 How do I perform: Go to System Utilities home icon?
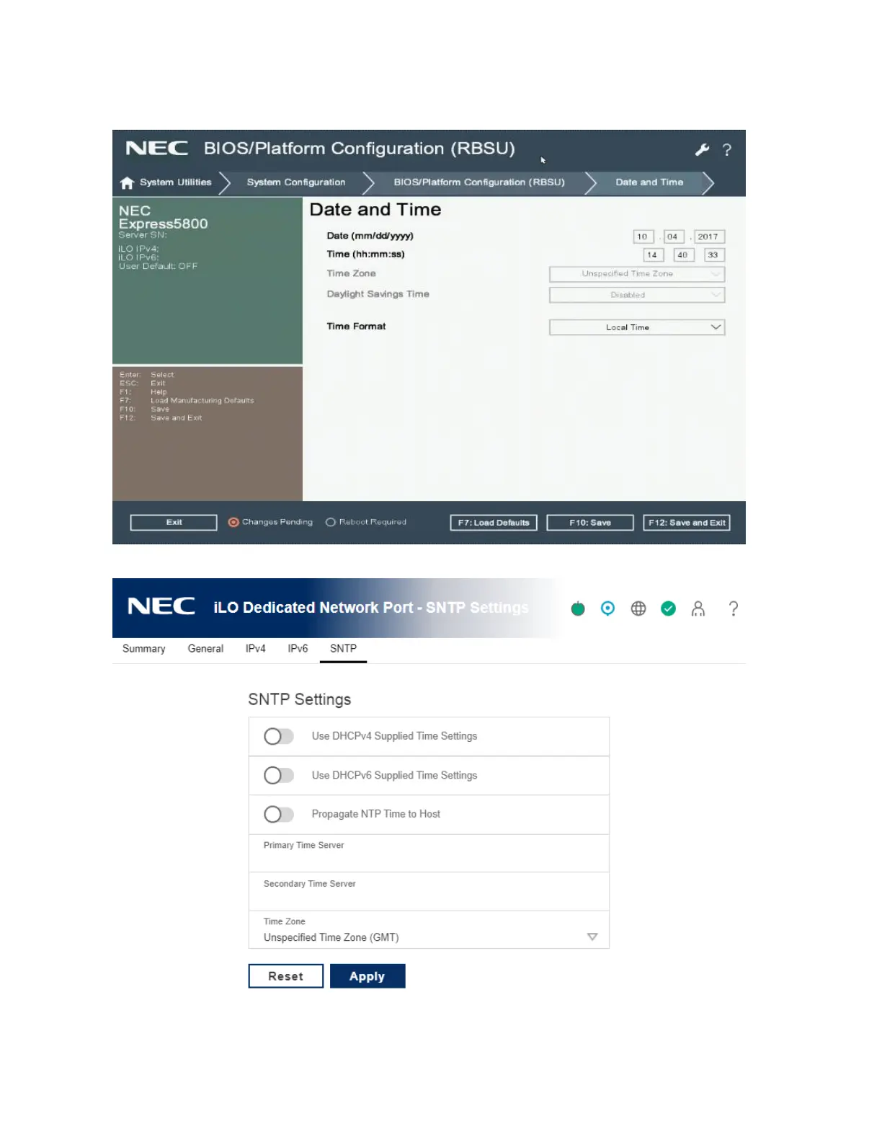coord(128,182)
